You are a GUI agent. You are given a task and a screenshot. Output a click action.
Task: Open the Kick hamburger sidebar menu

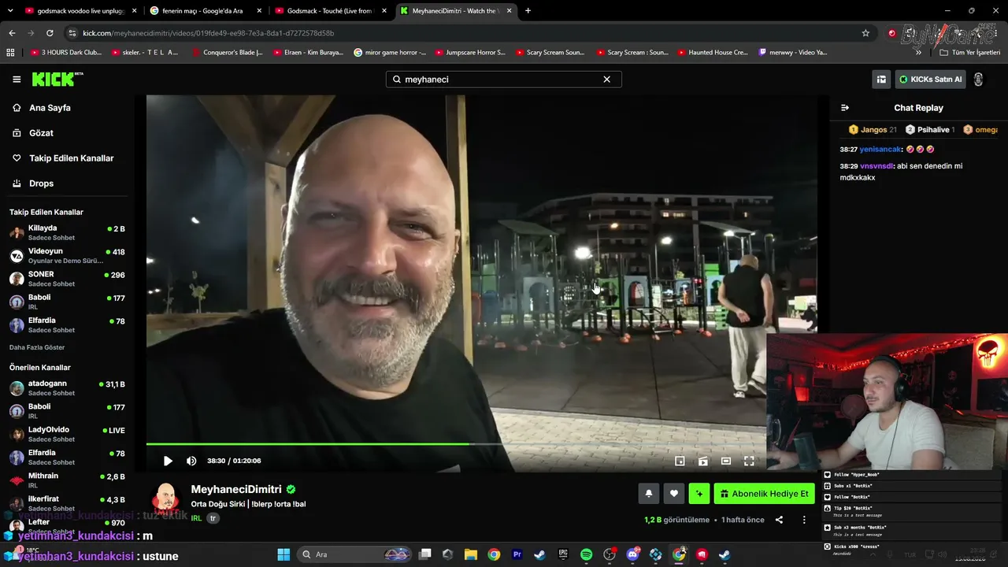(x=17, y=79)
